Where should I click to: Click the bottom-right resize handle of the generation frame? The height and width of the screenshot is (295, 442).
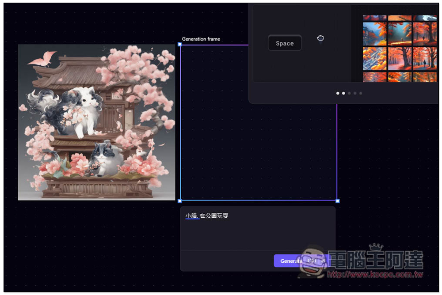[338, 201]
